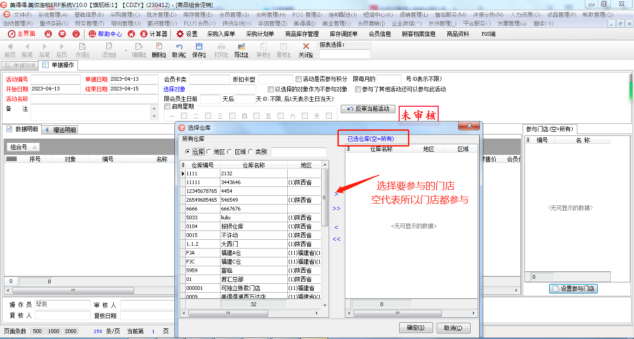Open 商品库存管理 shortcut
Image resolution: width=634 pixels, height=339 pixels.
302,34
